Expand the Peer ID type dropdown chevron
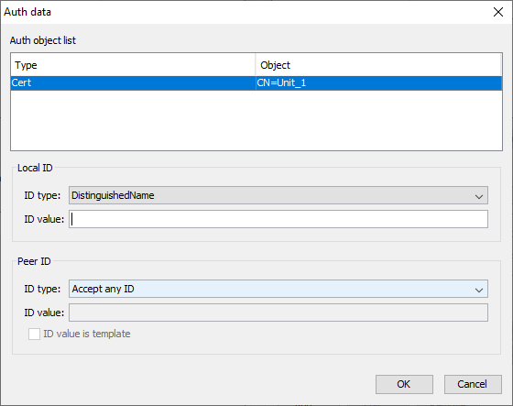The image size is (513, 406). coord(479,290)
